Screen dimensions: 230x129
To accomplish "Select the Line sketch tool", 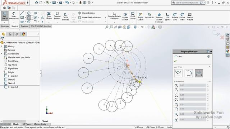I will (x=22, y=13).
